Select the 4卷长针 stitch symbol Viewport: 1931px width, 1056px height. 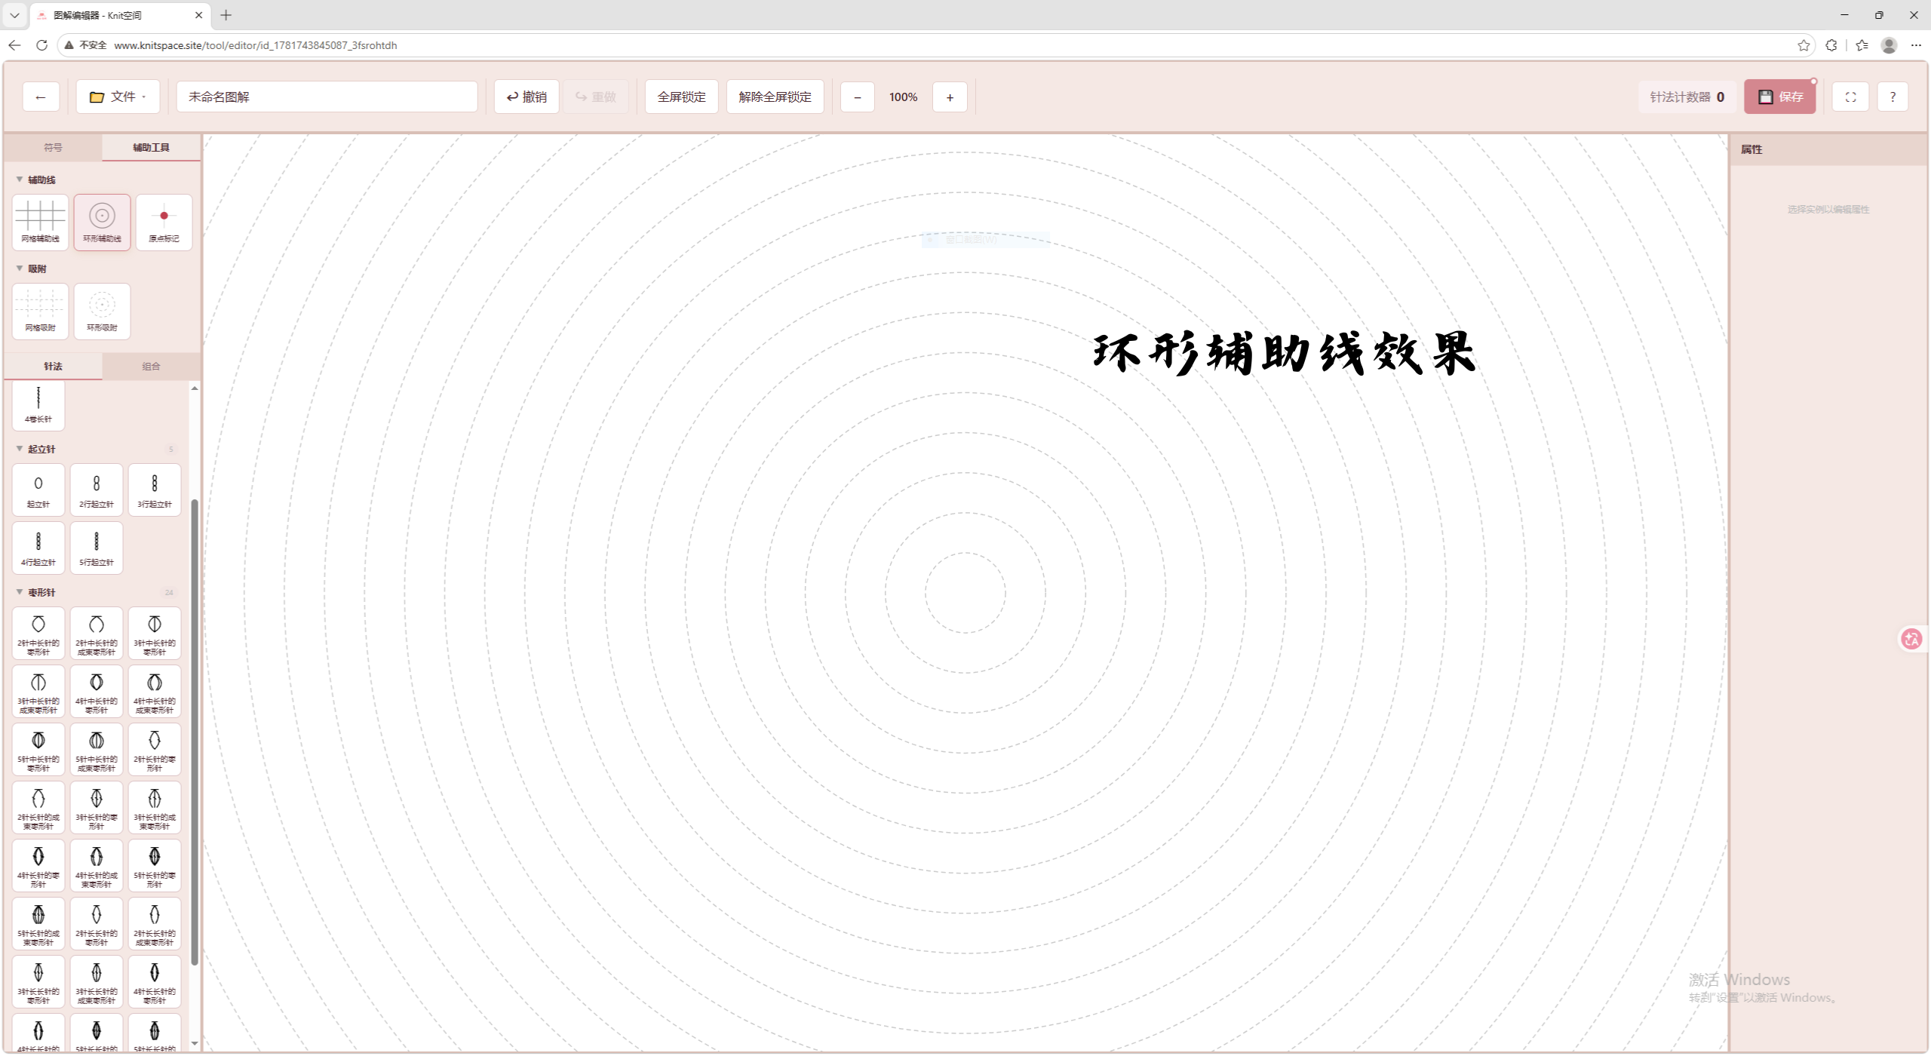(x=38, y=405)
